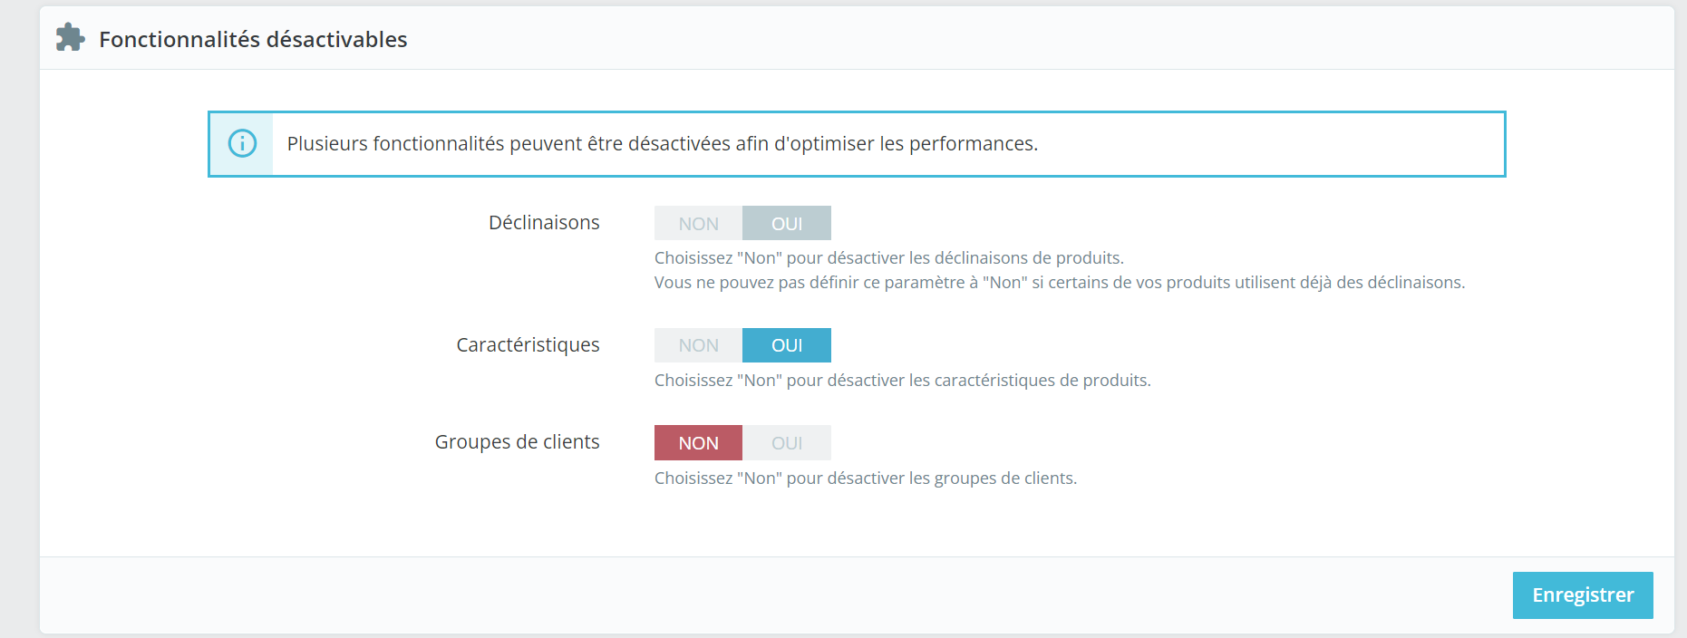Click the Fonctionnalités désactivables panel title
The height and width of the screenshot is (638, 1687).
coord(253,39)
